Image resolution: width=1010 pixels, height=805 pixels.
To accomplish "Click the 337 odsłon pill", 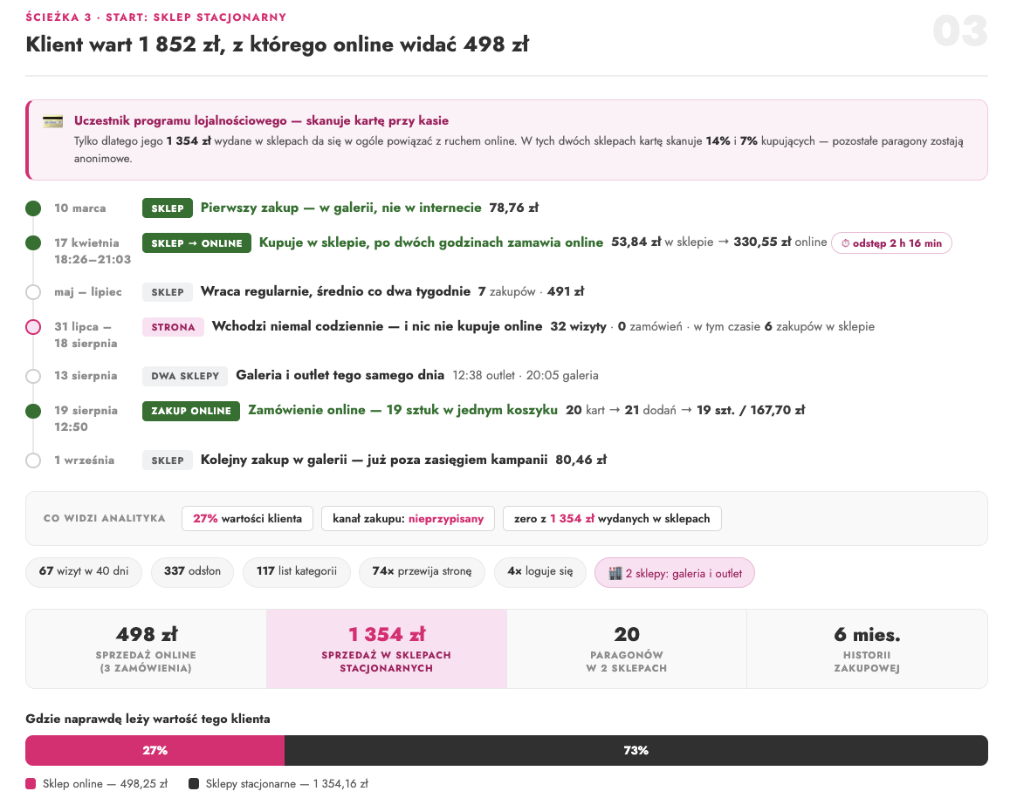I will click(x=193, y=571).
